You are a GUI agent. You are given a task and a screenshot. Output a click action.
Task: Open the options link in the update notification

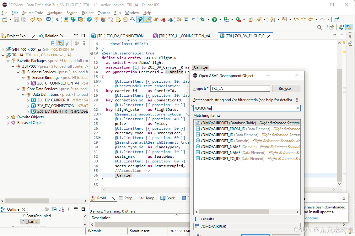tap(310, 218)
